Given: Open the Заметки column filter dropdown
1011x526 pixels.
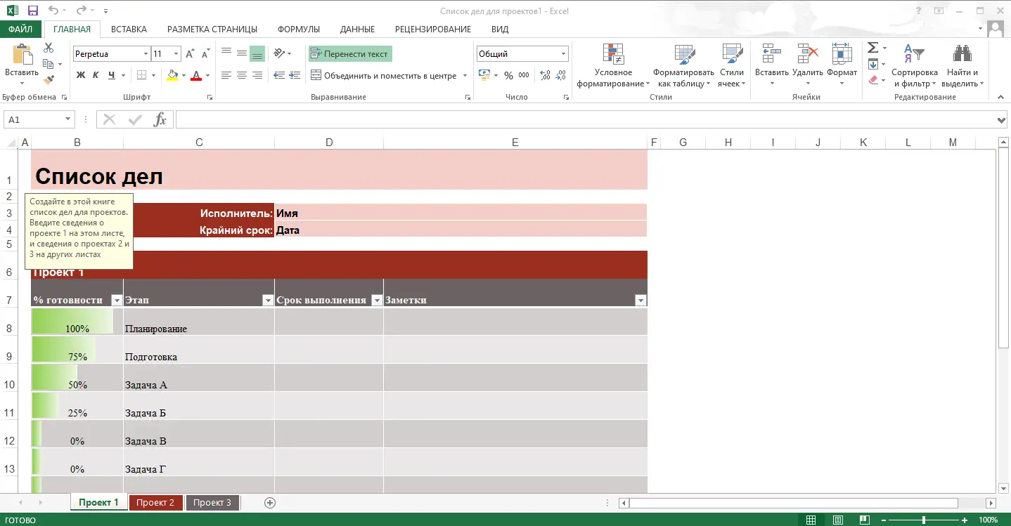Looking at the screenshot, I should [x=640, y=300].
